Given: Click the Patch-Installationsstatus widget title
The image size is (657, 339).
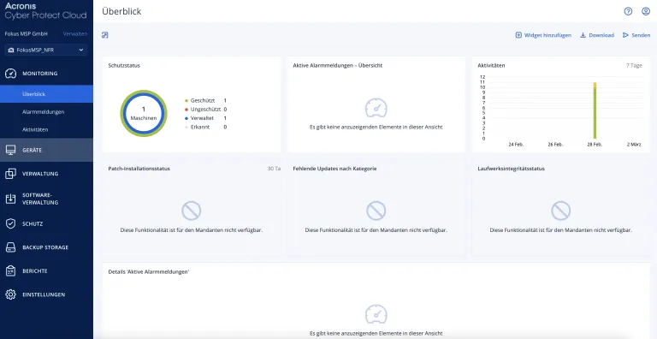Looking at the screenshot, I should tap(139, 169).
